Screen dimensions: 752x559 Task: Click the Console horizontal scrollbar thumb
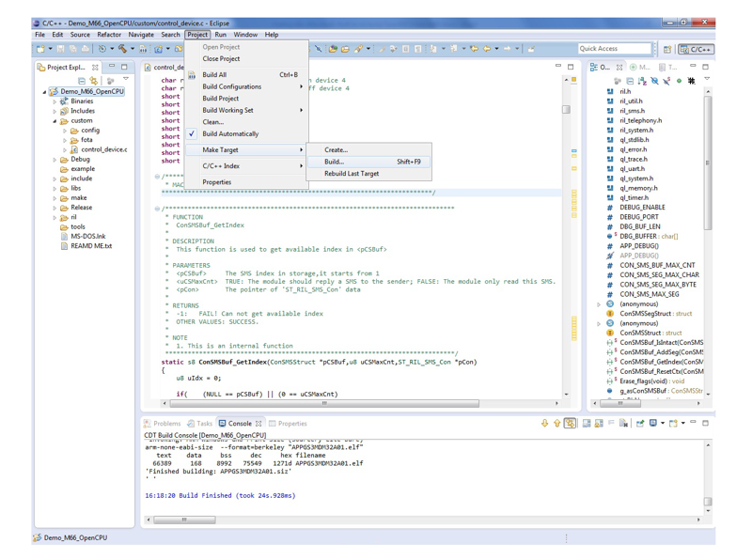point(184,520)
